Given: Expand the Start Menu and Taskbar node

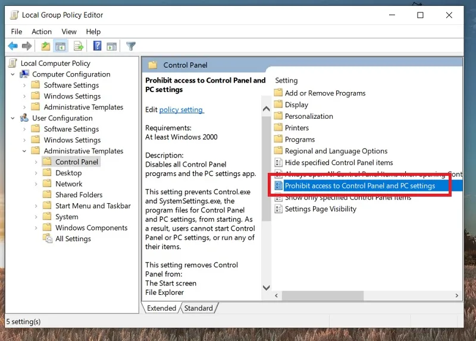Looking at the screenshot, I should tap(36, 206).
